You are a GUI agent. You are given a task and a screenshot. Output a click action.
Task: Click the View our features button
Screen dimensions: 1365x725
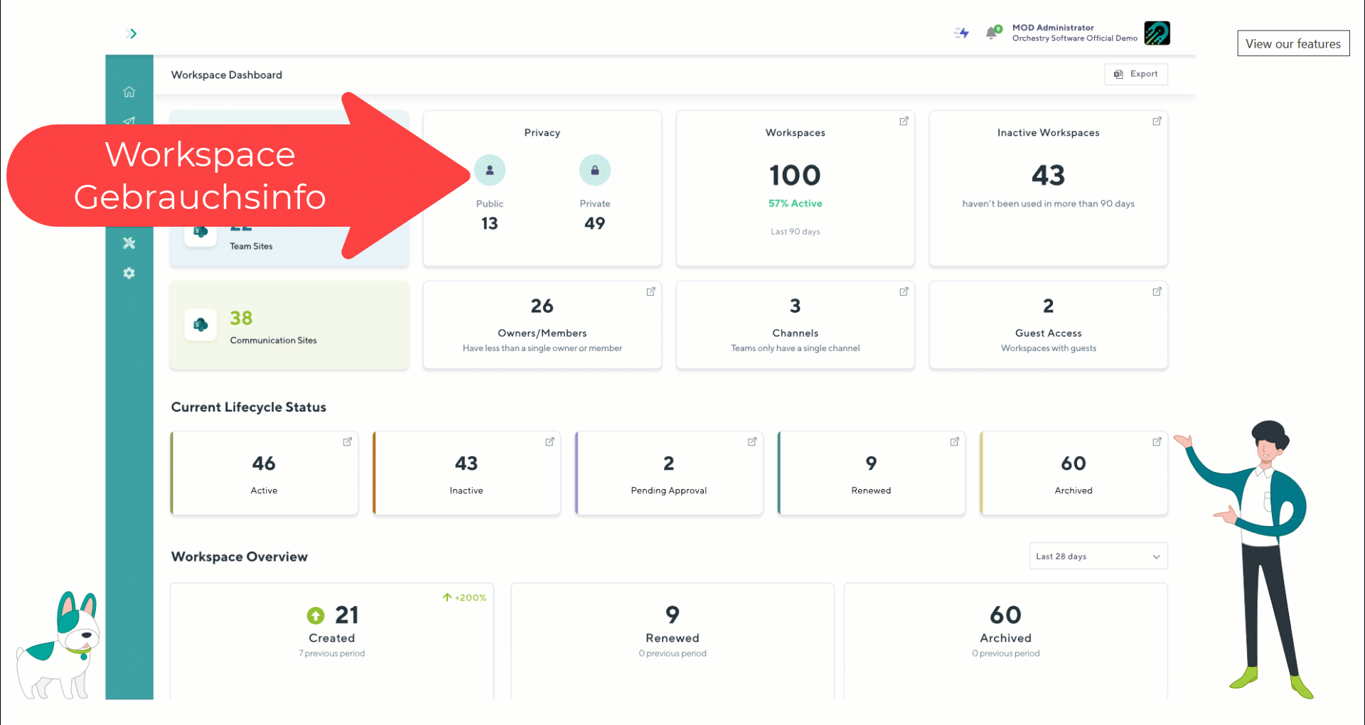pos(1292,43)
